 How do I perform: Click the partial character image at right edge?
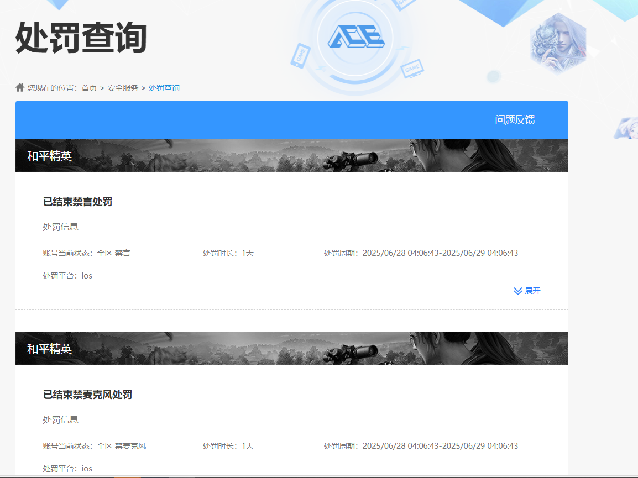626,128
